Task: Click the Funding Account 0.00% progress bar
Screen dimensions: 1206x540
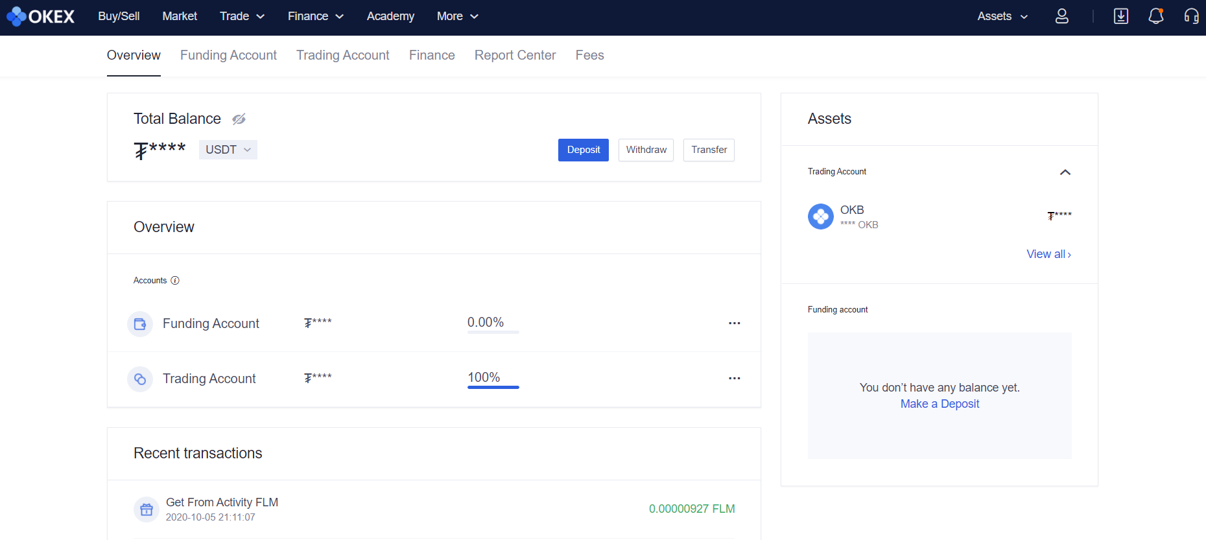Action: coord(493,333)
